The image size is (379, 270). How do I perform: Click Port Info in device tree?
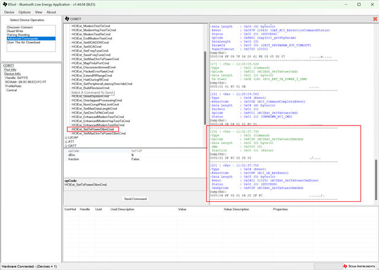coord(10,70)
